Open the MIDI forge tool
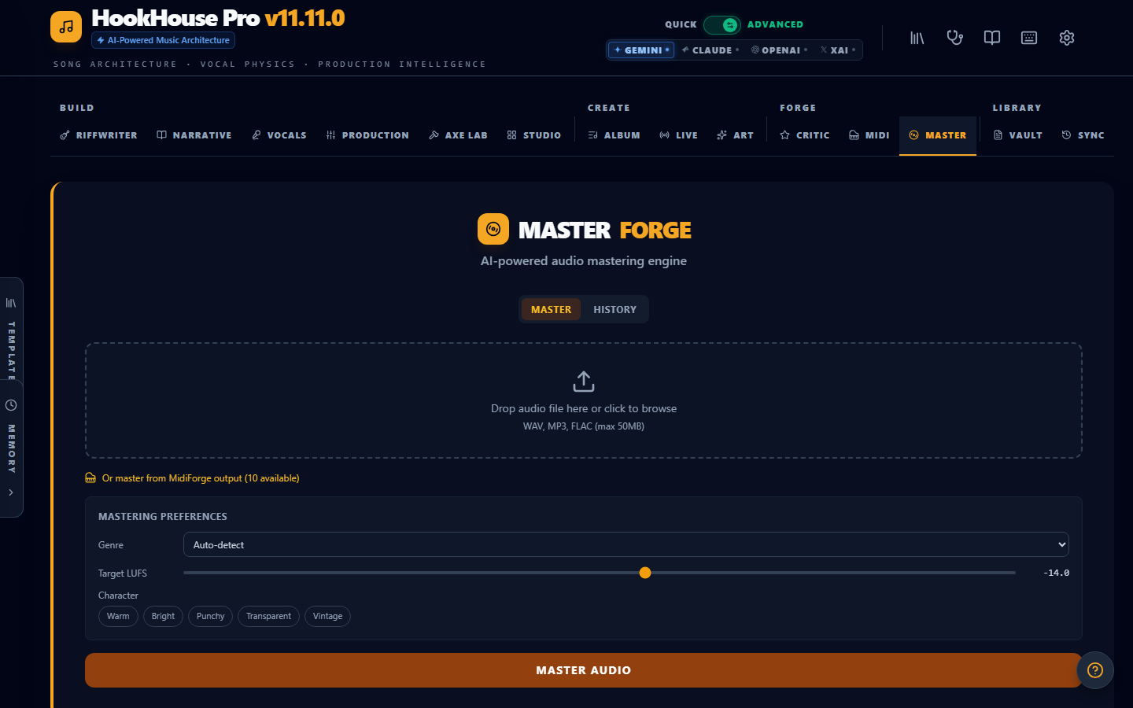 (869, 135)
